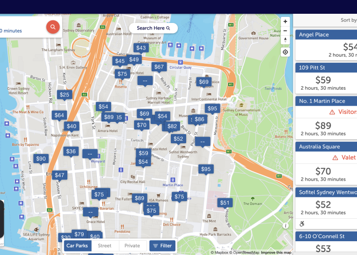Click the Search Here button
The image size is (357, 255).
coord(153,28)
